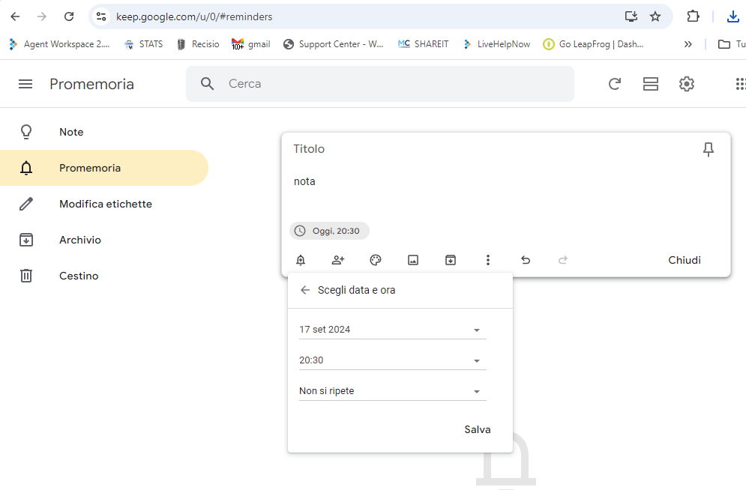Viewport: 746px width, 490px height.
Task: Open Modifica etichette in the sidebar
Action: coord(103,204)
